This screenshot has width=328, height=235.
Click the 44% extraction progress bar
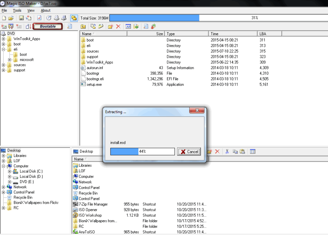(142, 152)
